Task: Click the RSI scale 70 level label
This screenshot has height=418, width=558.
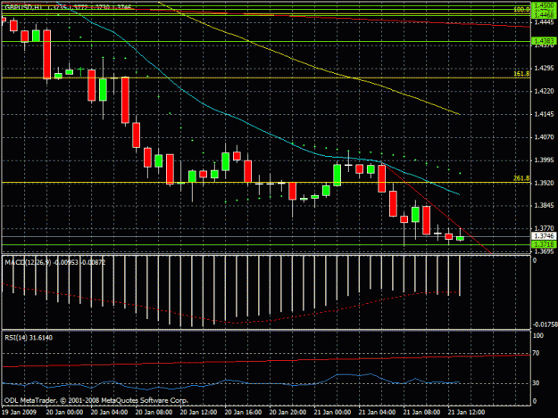Action: coord(536,353)
